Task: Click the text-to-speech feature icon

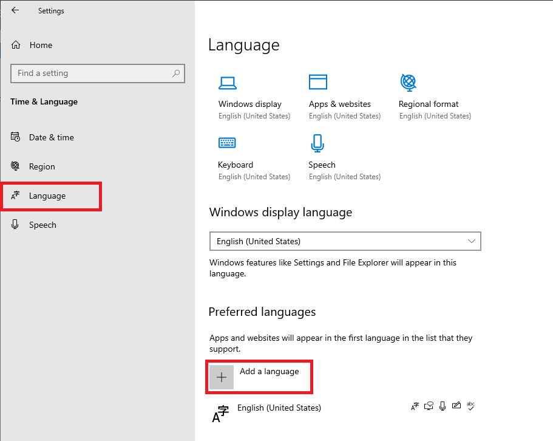Action: pos(429,406)
